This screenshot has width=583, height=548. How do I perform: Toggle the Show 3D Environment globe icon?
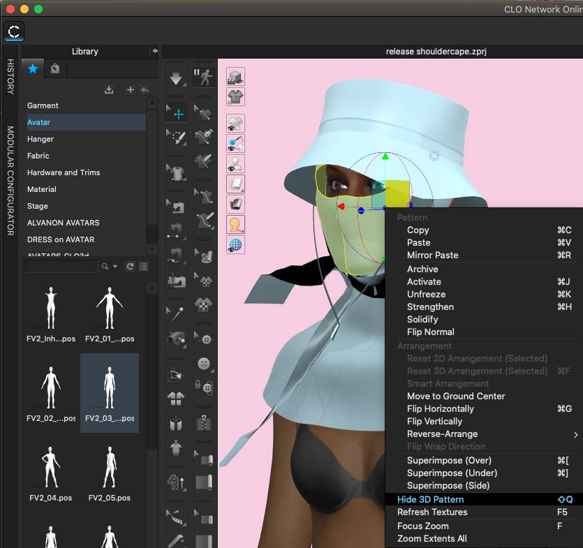[x=235, y=244]
